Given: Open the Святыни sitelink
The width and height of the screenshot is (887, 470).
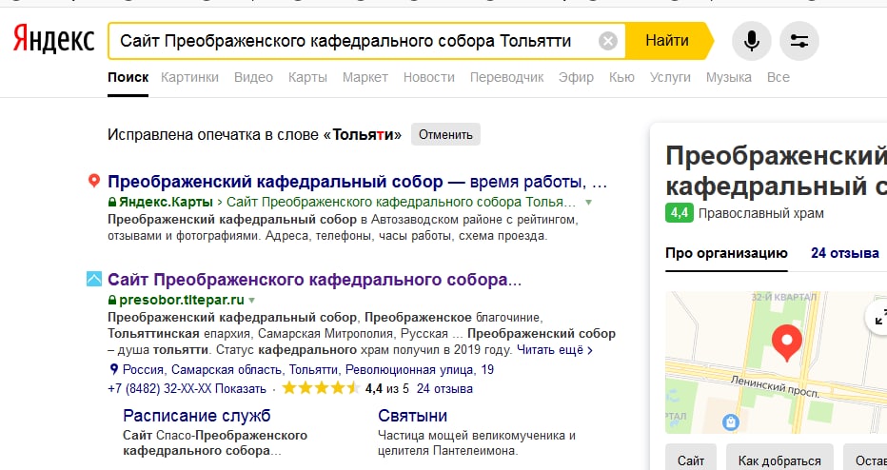Looking at the screenshot, I should [x=412, y=416].
